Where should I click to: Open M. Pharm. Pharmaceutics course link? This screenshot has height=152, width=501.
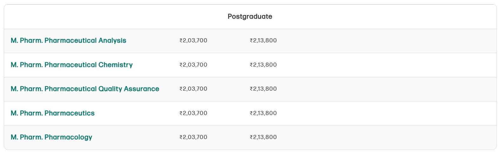coord(52,113)
